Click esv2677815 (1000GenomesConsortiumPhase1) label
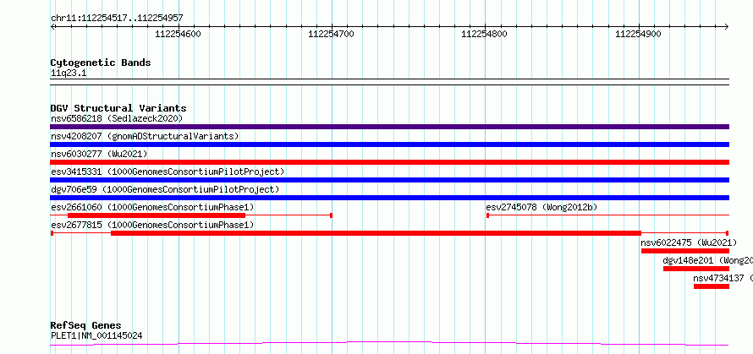This screenshot has height=354, width=753. coord(152,225)
